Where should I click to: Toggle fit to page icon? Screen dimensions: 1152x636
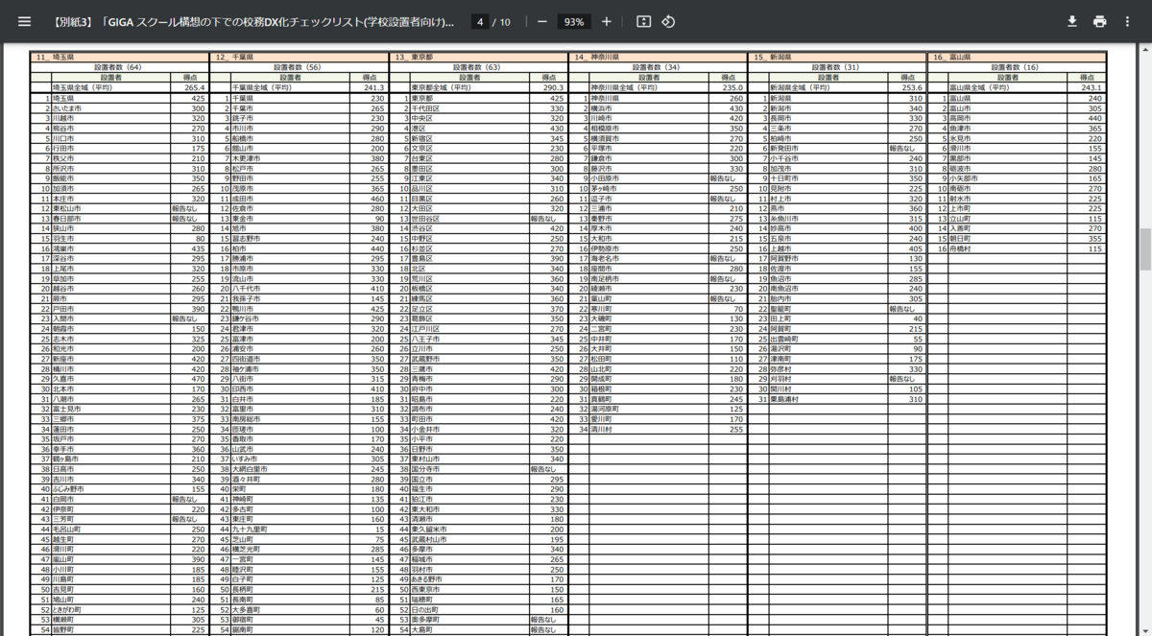pos(644,21)
